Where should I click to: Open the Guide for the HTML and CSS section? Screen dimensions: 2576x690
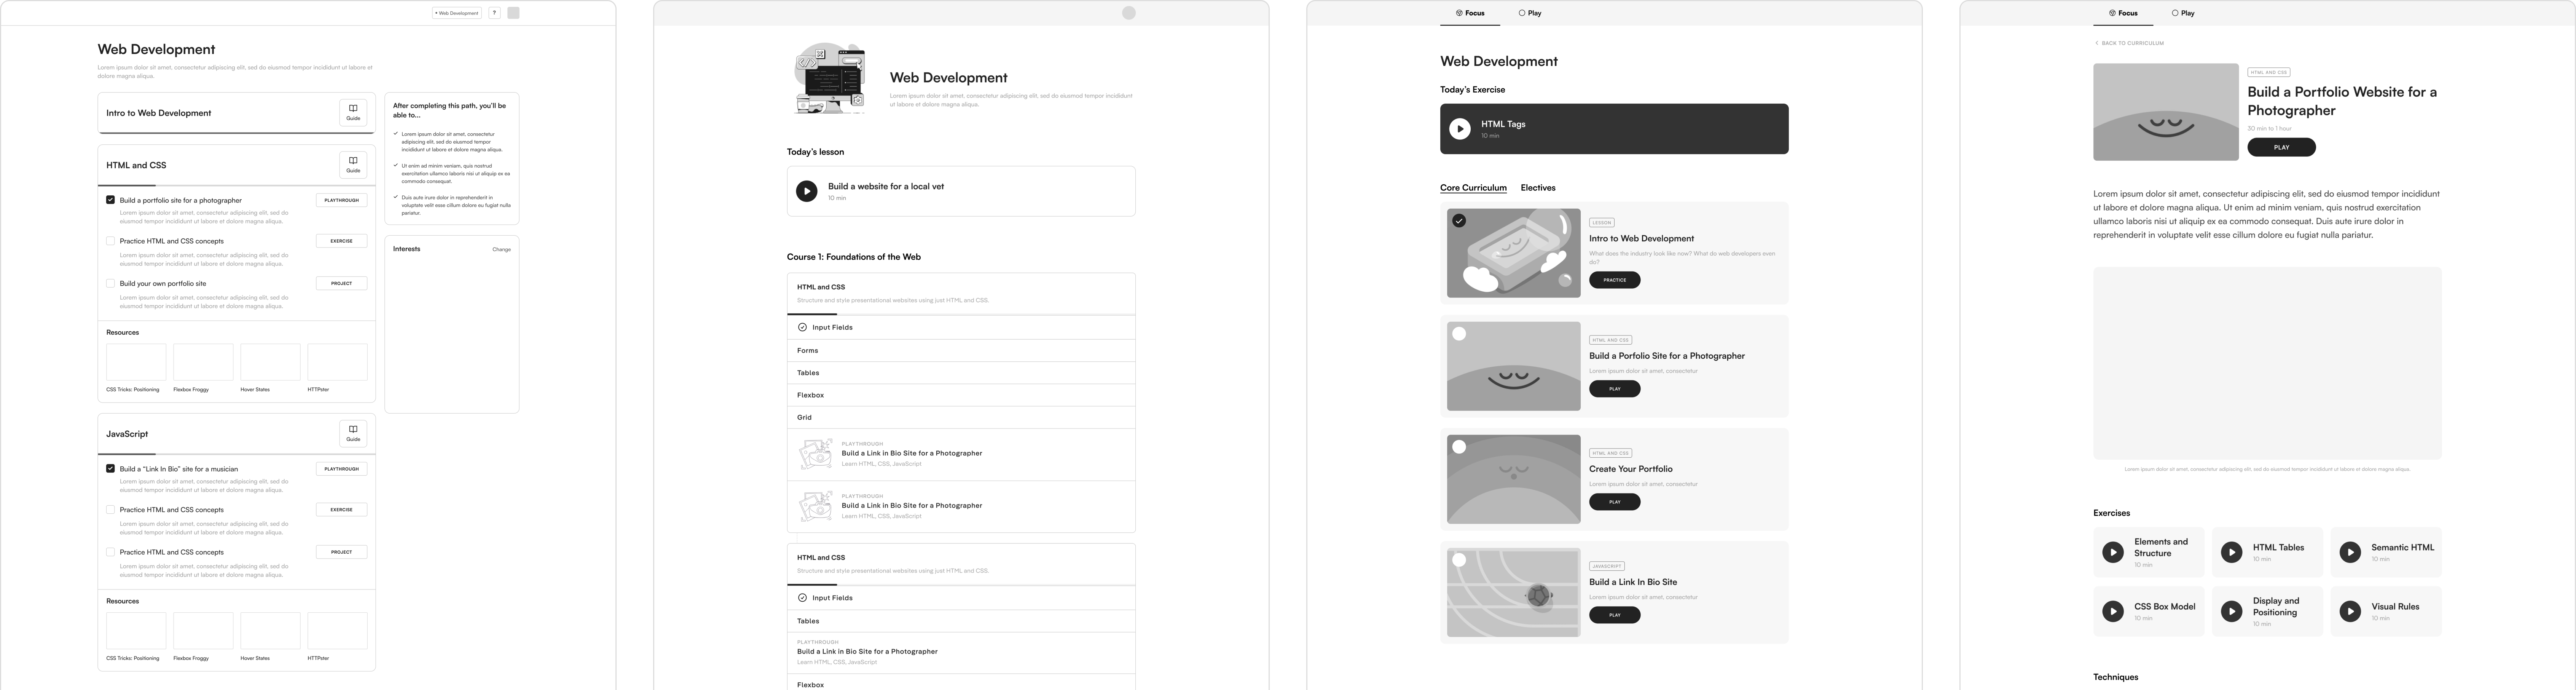352,164
